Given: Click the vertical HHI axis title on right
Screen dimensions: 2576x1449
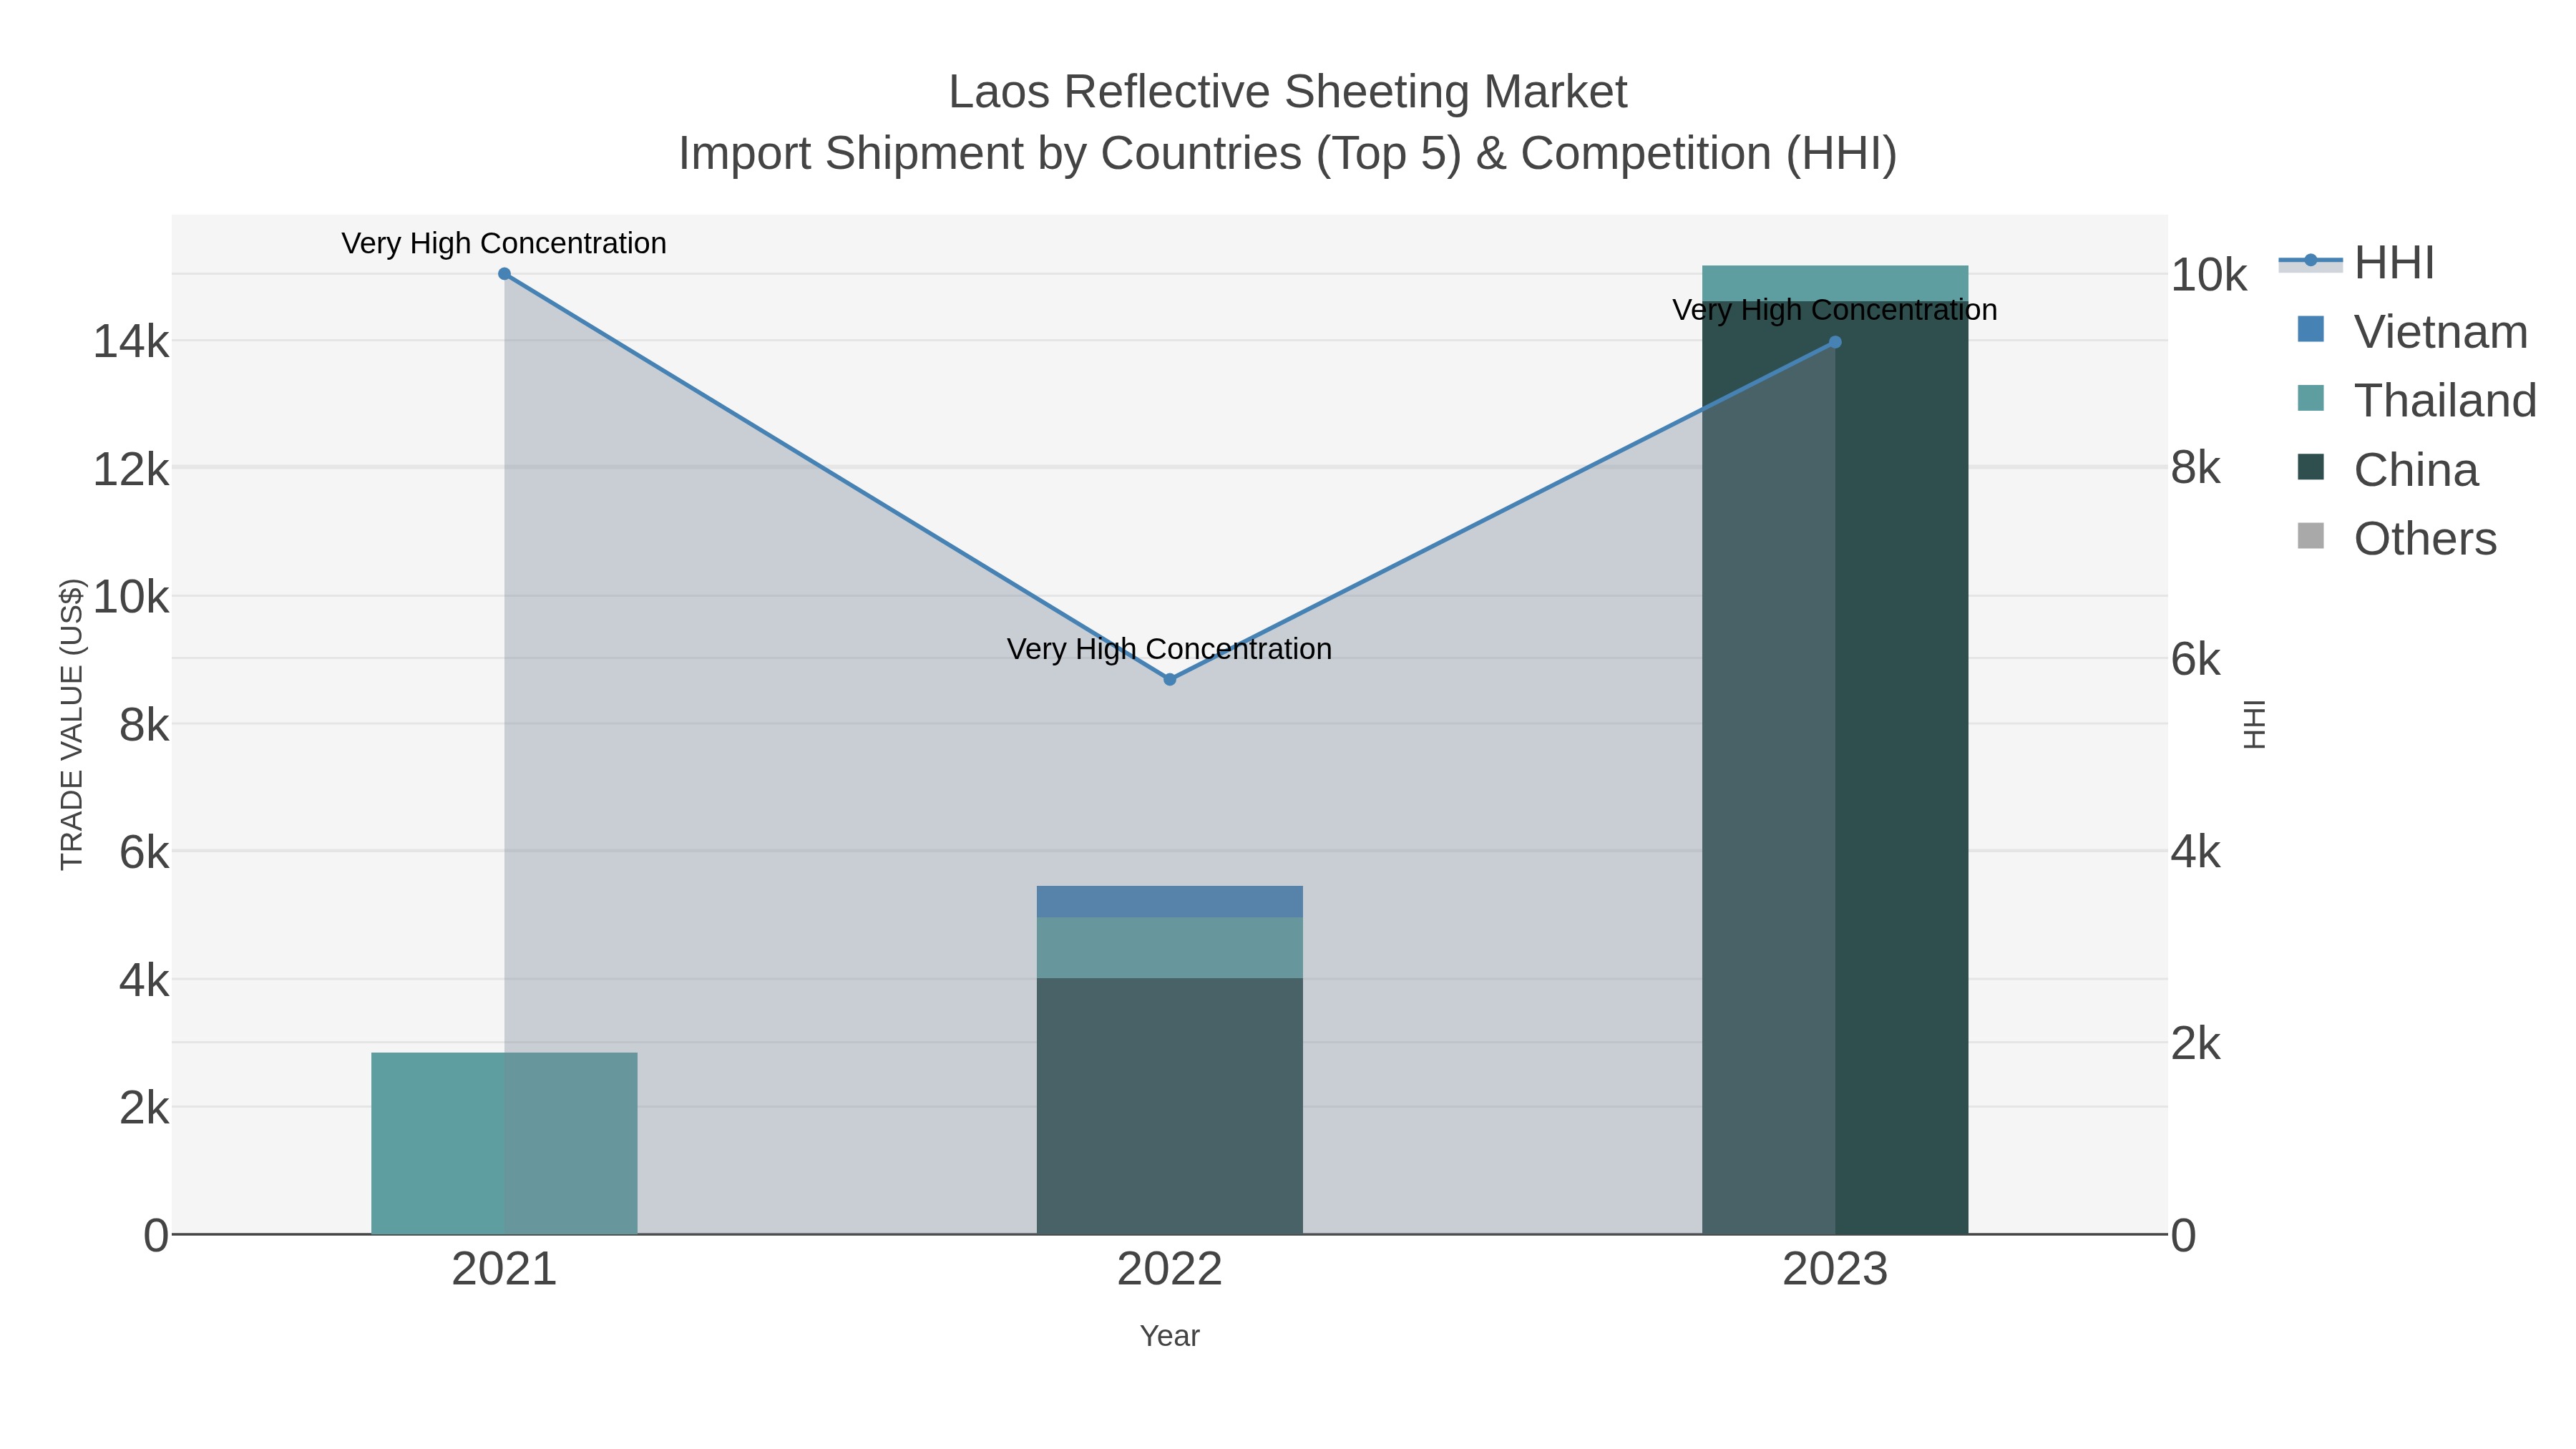Looking at the screenshot, I should pos(2254,724).
